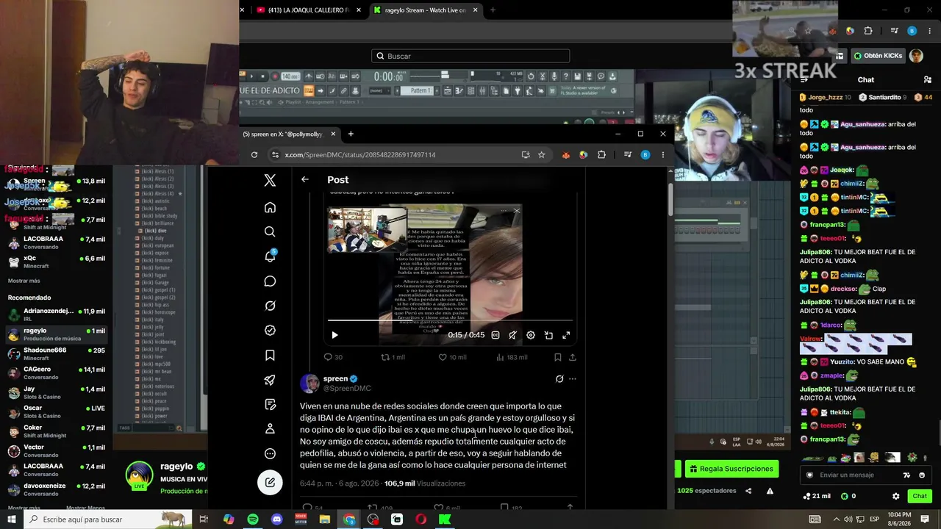Click the 'Obtén KICKs' button
The width and height of the screenshot is (941, 529).
(x=877, y=56)
